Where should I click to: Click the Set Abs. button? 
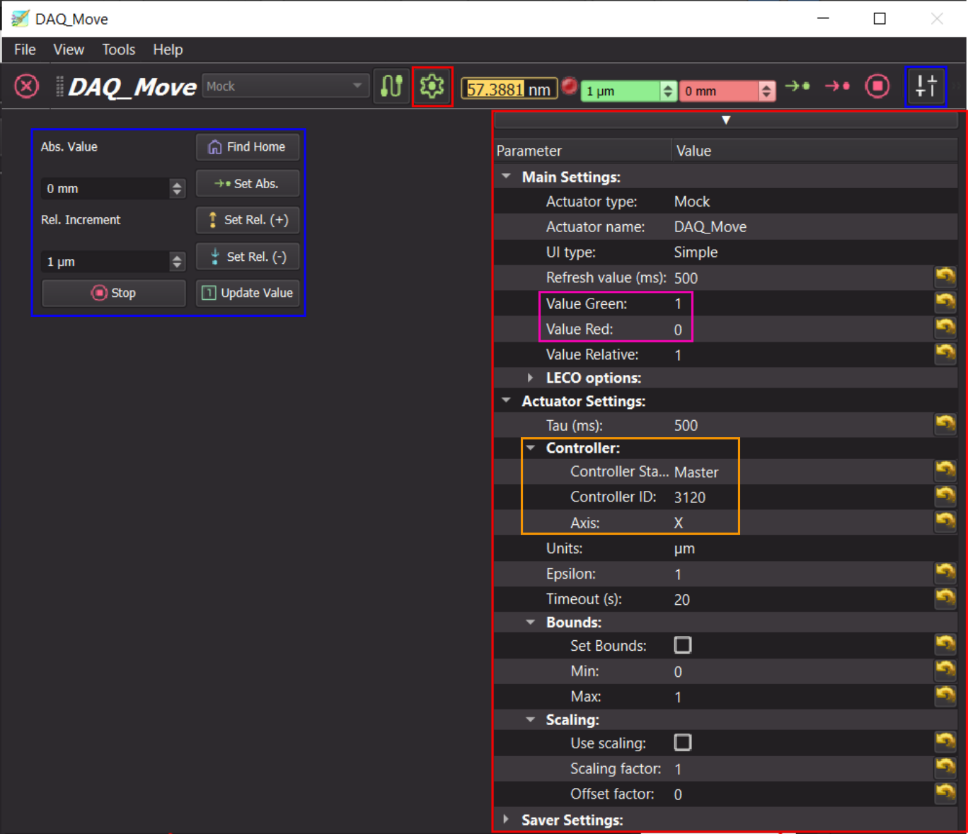tap(247, 184)
